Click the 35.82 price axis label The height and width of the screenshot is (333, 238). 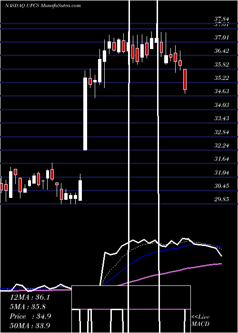[x=222, y=65]
